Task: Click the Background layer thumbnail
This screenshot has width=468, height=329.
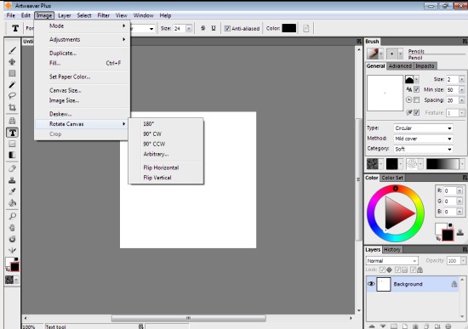Action: point(384,284)
